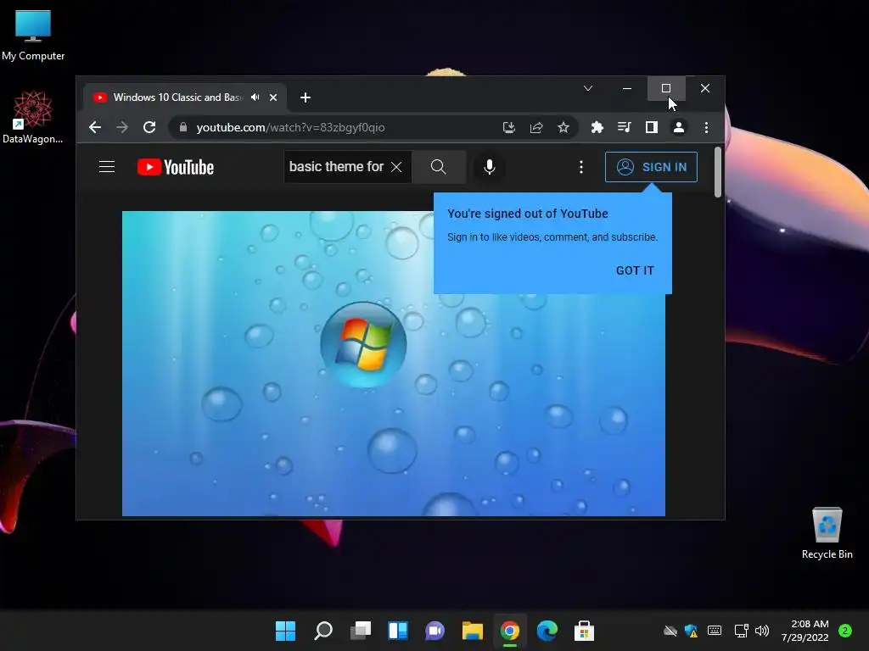Open taskbar Search
The height and width of the screenshot is (651, 869).
click(x=323, y=631)
